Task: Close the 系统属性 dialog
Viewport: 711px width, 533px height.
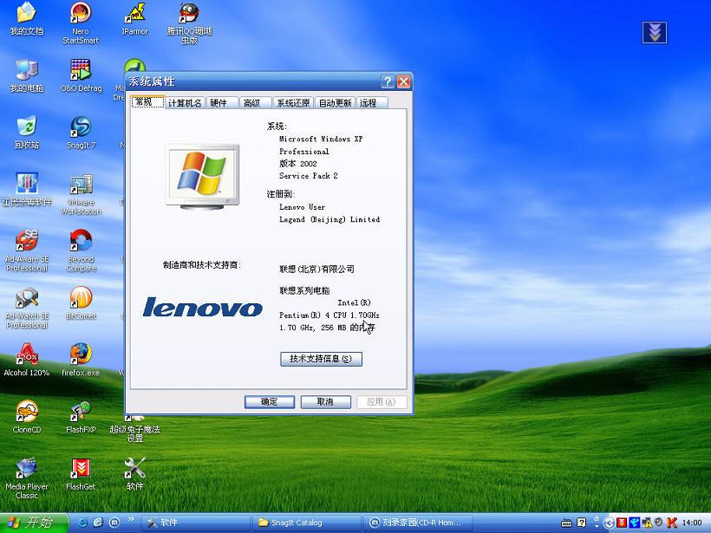Action: tap(403, 81)
